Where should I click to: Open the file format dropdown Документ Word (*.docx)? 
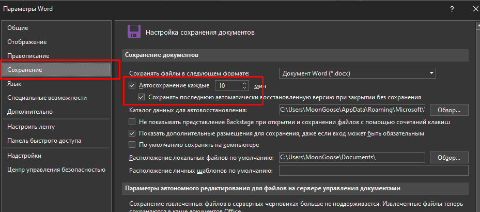[358, 73]
